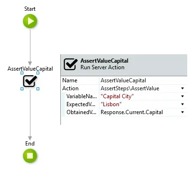Click the "Lisbon" expected value field
Screen dimensions: 190x174
tap(139, 104)
